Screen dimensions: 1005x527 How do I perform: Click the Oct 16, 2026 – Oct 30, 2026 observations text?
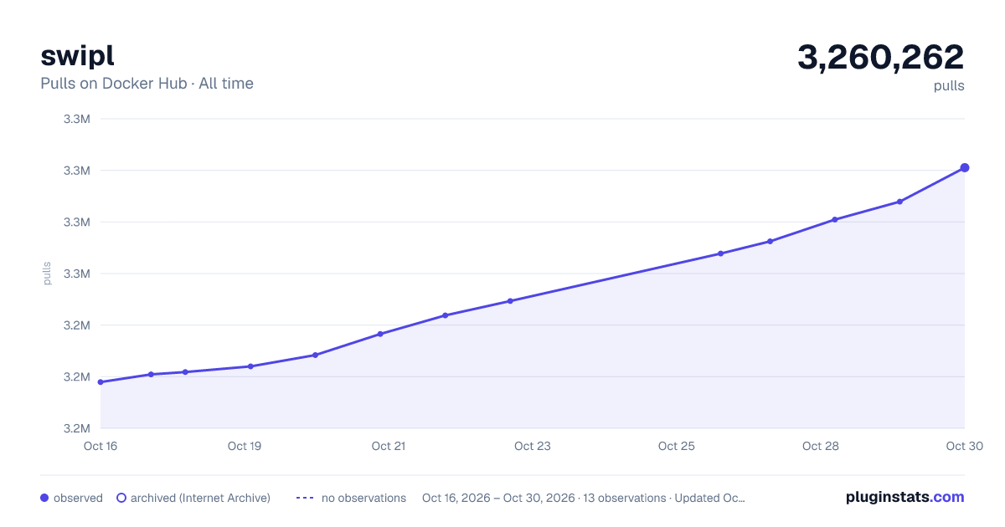(x=584, y=498)
